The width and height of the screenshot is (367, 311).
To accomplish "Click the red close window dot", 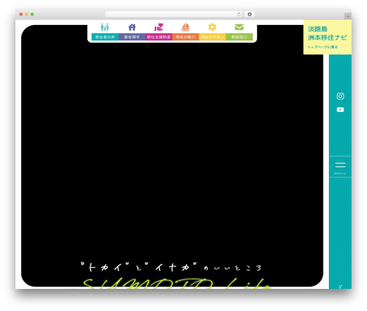I will [x=21, y=15].
